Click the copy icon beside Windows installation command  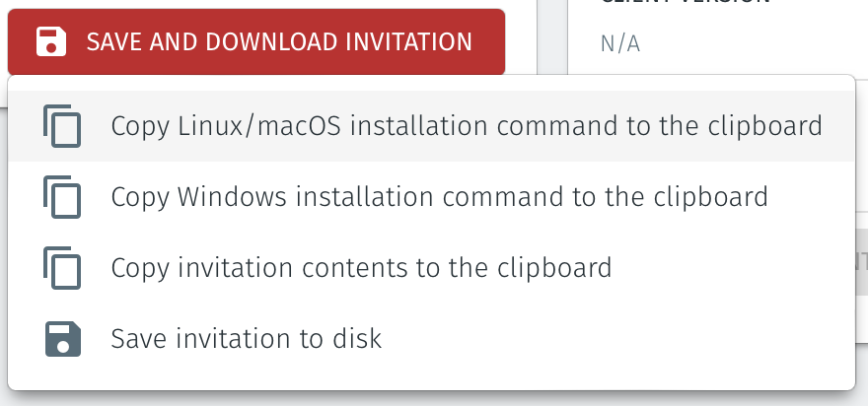coord(63,197)
